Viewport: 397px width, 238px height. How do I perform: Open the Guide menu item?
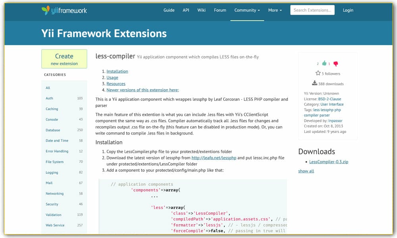click(169, 10)
